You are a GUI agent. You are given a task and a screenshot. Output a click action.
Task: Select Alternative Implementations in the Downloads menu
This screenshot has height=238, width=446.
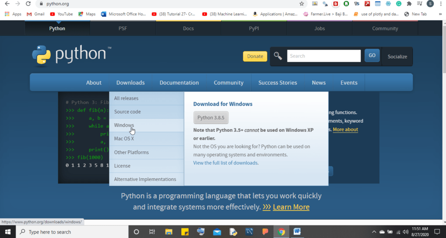point(146,179)
